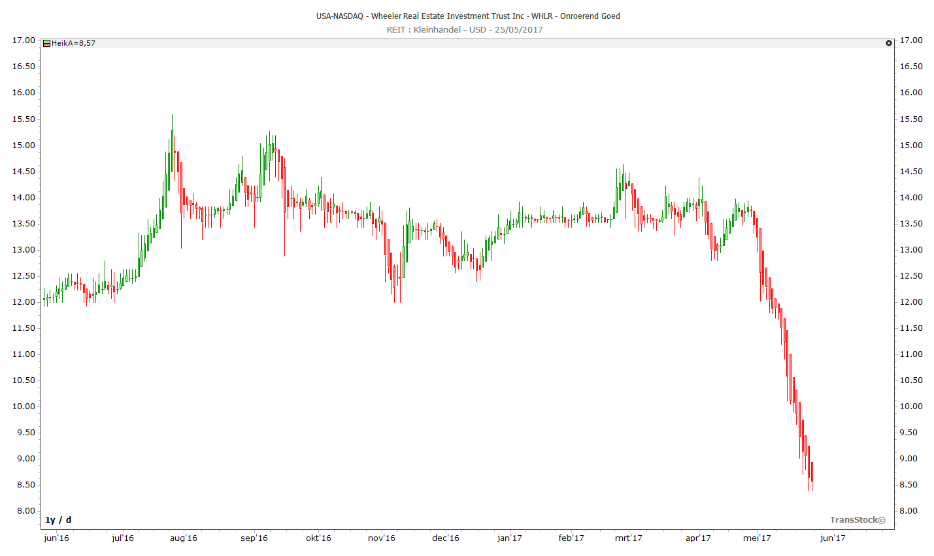934x556 pixels.
Task: Click 10.00 on the left price axis
Action: [x=24, y=407]
